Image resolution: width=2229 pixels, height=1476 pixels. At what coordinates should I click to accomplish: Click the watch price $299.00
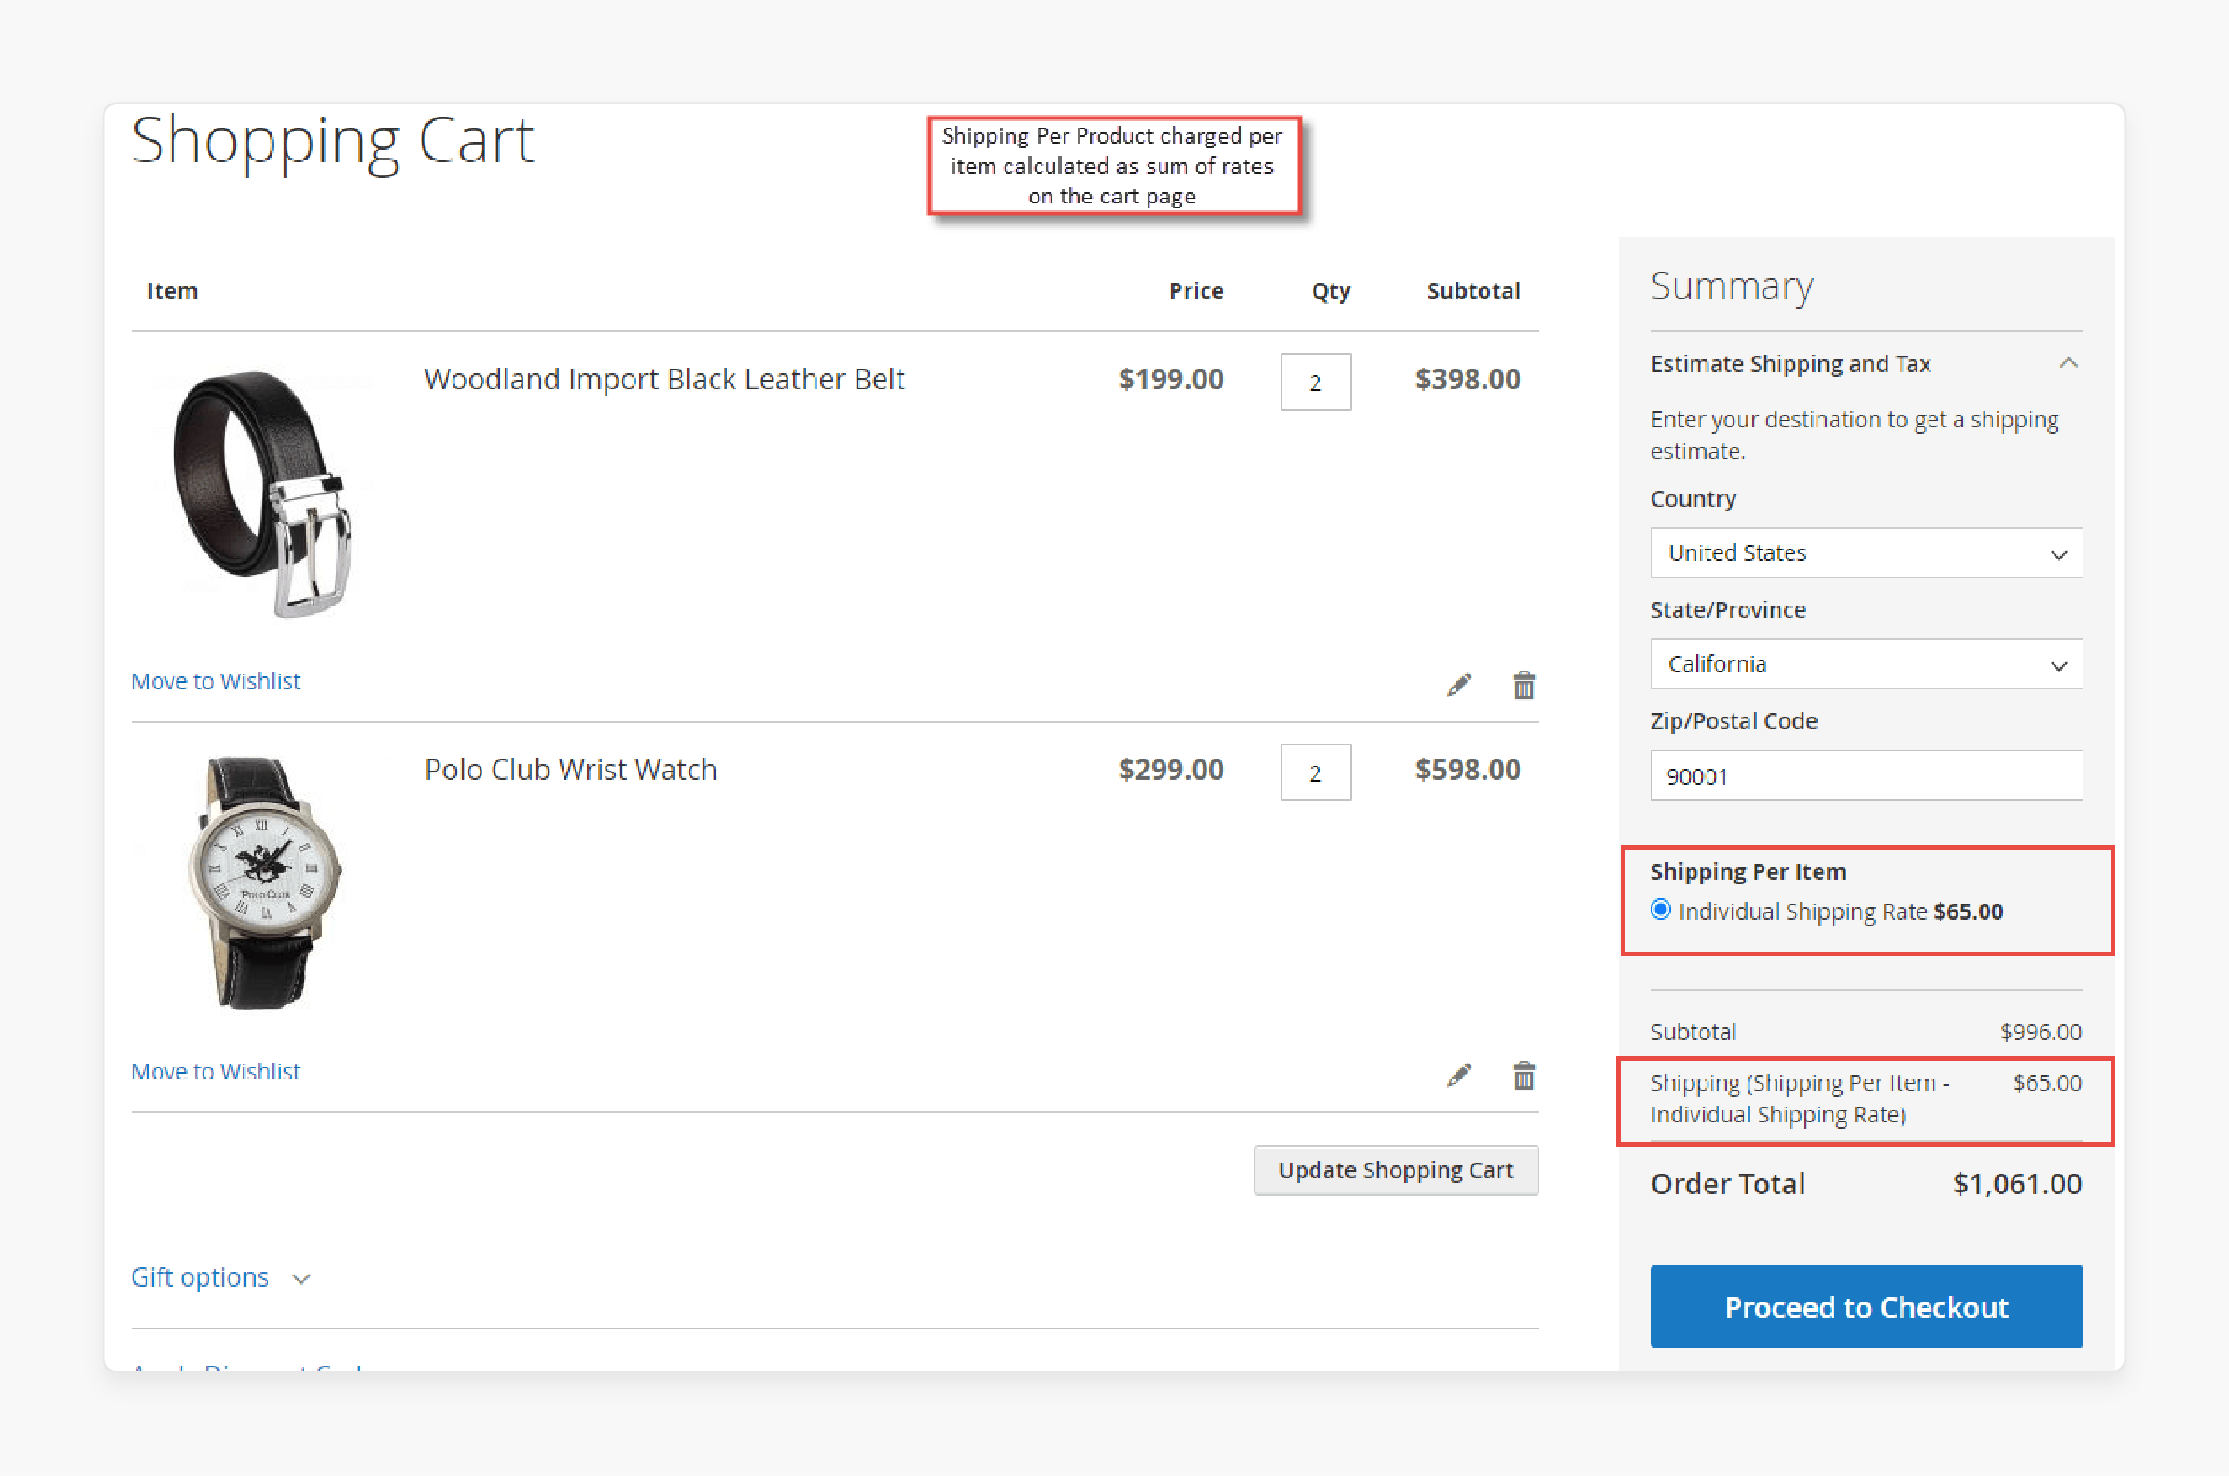tap(1171, 769)
